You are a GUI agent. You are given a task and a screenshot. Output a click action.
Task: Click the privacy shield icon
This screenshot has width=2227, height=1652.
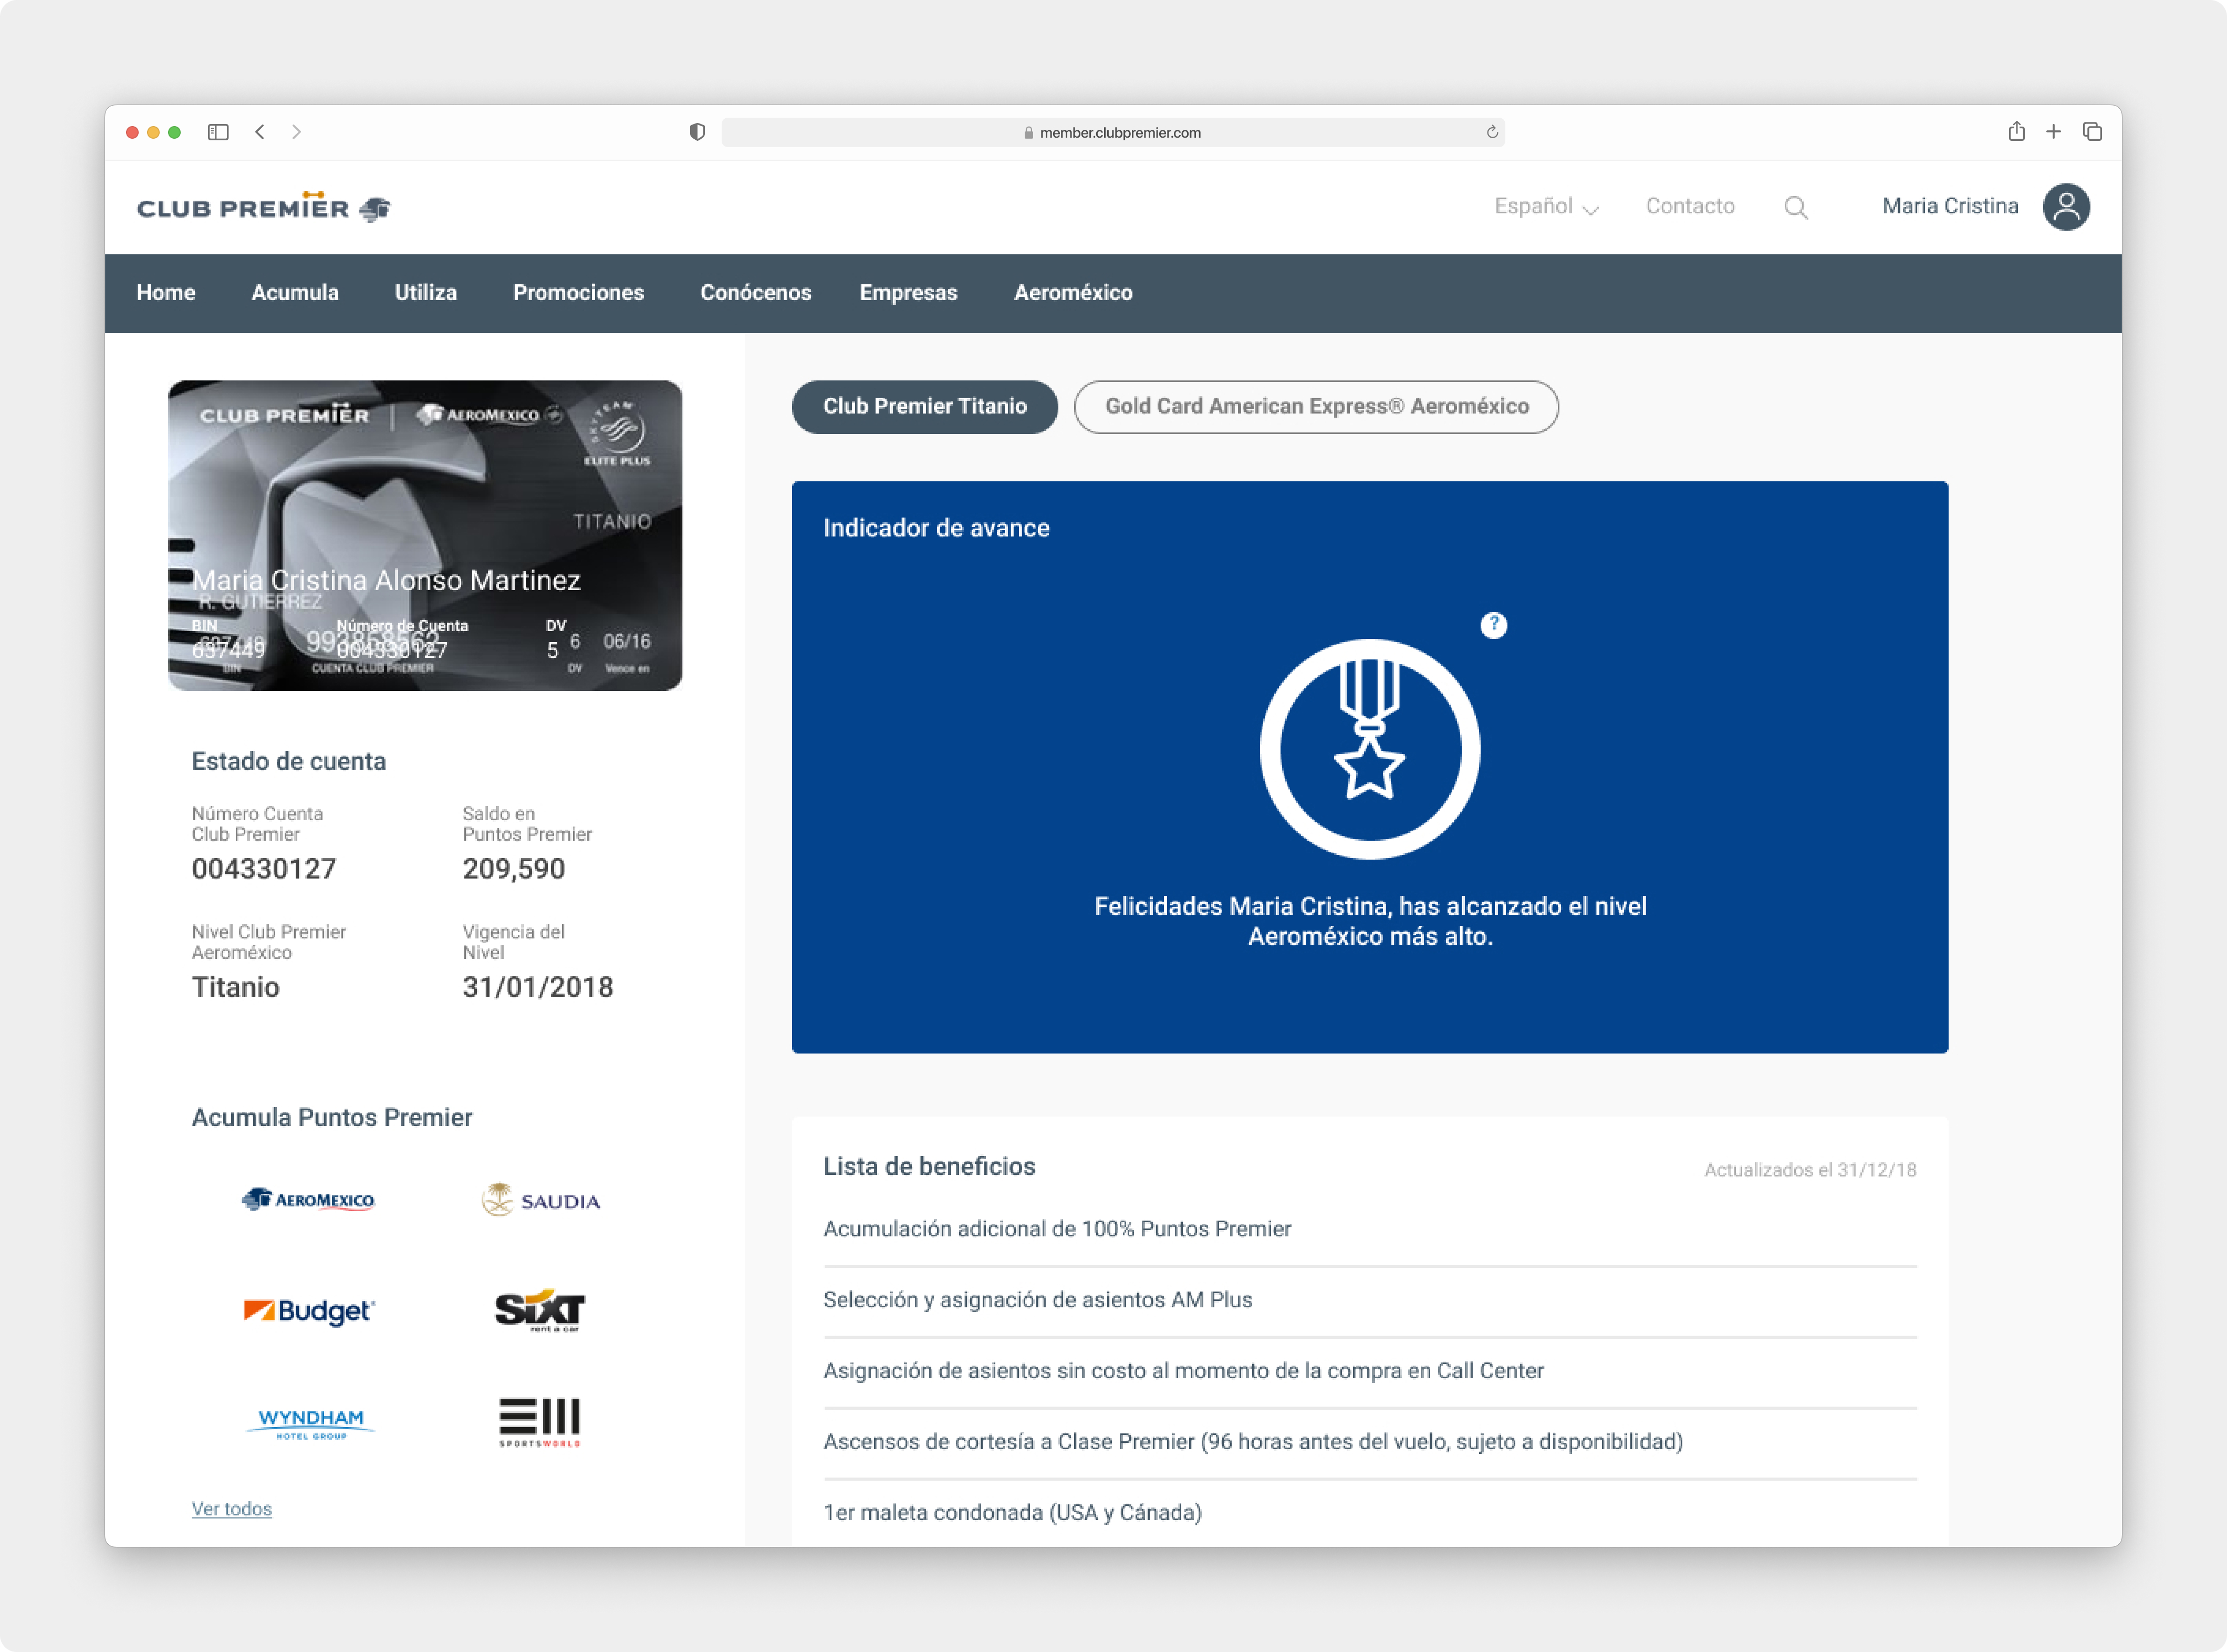pos(698,132)
